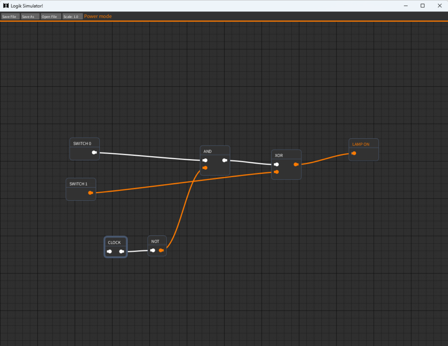The width and height of the screenshot is (448, 346).
Task: Click the LAMP ON input pin
Action: pyautogui.click(x=353, y=153)
